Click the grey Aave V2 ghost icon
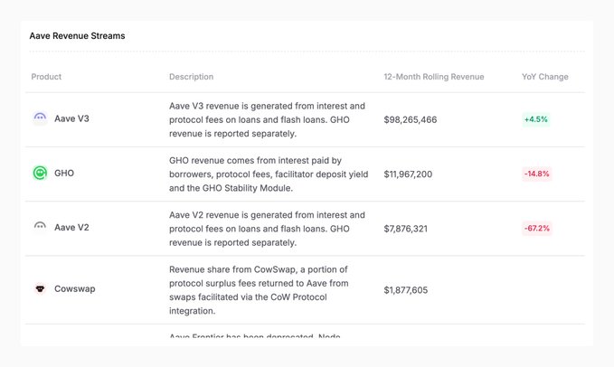Screen dimensions: 614x367 (x=40, y=227)
